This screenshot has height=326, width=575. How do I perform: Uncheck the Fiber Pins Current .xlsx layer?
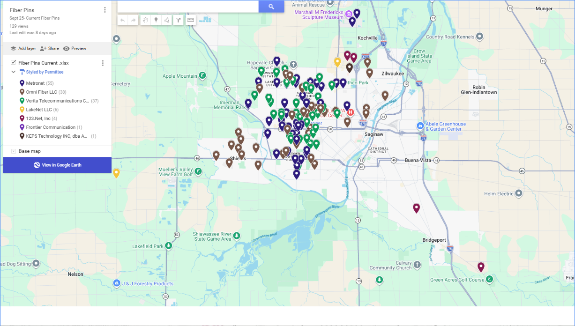pos(14,62)
